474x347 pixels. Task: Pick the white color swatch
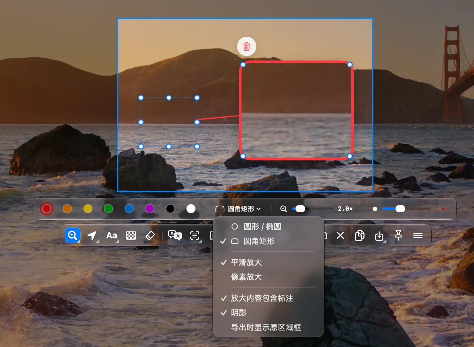(191, 209)
